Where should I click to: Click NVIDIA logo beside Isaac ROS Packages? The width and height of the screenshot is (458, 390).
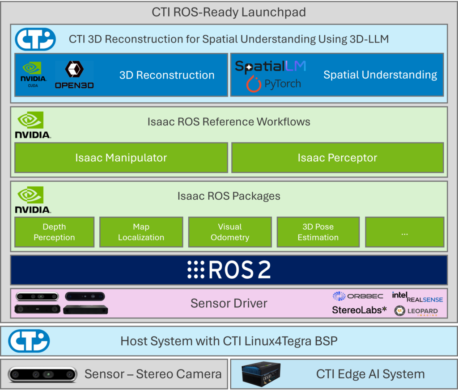coord(33,200)
